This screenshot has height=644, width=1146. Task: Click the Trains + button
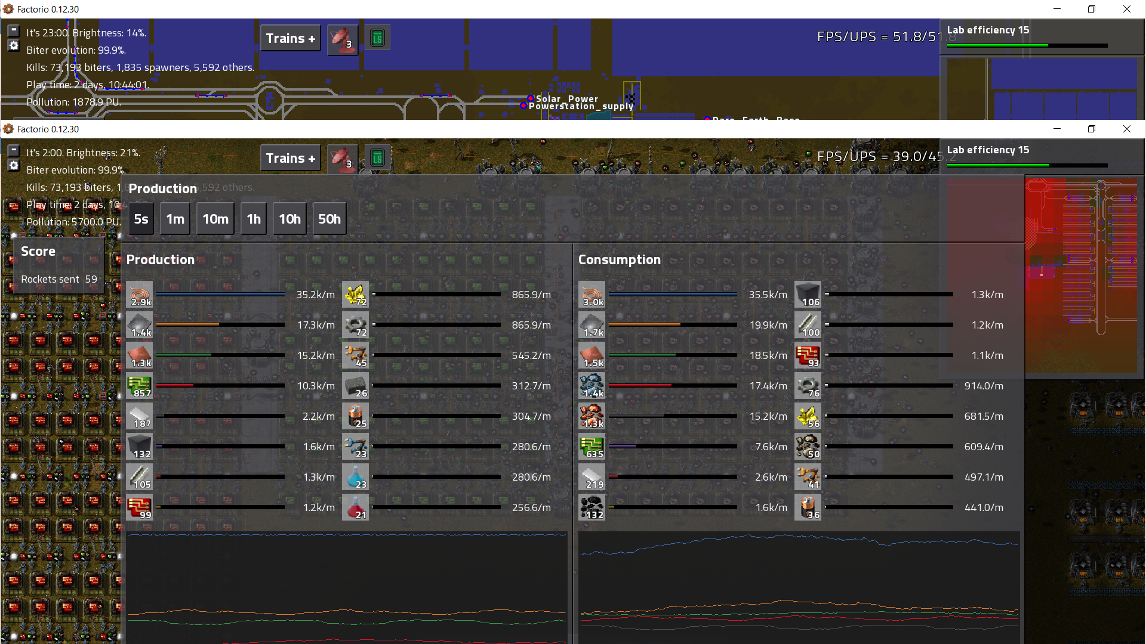pyautogui.click(x=290, y=159)
